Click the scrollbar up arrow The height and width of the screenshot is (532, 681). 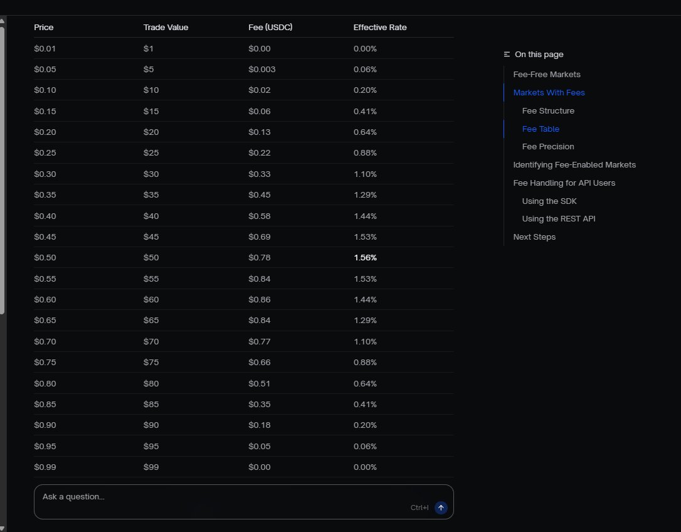(x=2, y=21)
